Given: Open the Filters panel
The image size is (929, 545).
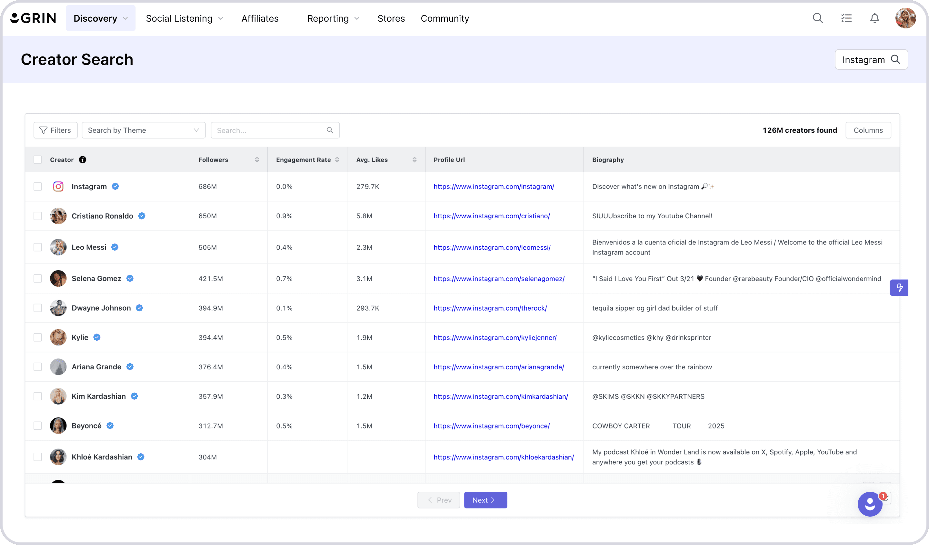Looking at the screenshot, I should tap(56, 130).
